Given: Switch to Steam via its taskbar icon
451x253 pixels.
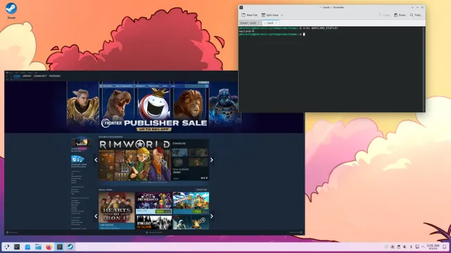Looking at the screenshot, I should pos(70,247).
